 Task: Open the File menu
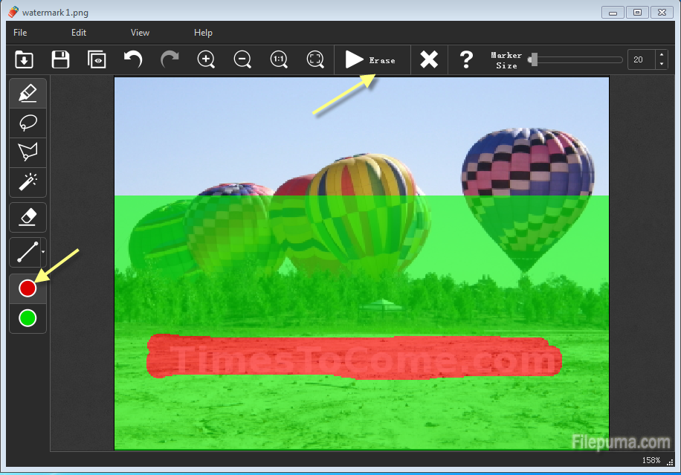point(20,33)
